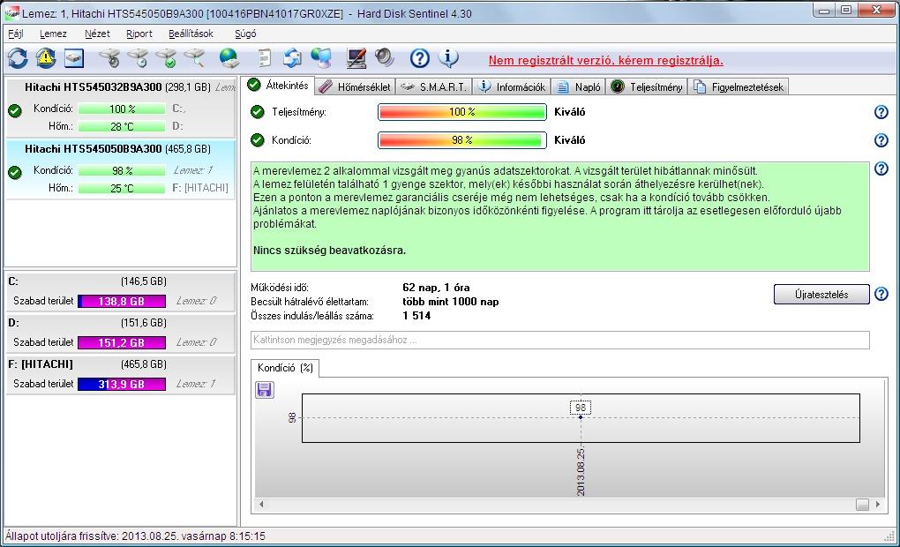Viewport: 900px width, 547px height.
Task: Switch to the Figyelmeztetések tab
Action: (x=739, y=87)
